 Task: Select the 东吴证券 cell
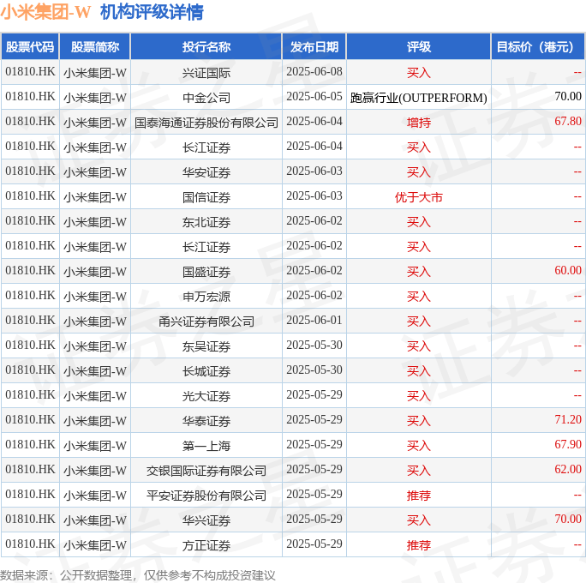coord(206,346)
